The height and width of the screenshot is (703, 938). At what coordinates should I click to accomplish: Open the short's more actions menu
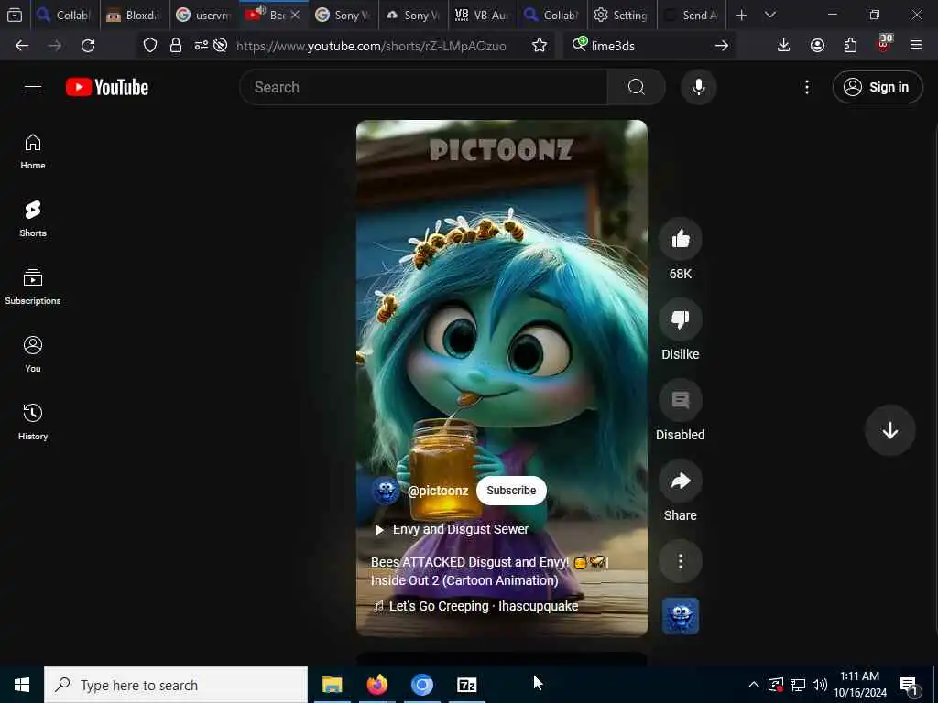point(681,561)
